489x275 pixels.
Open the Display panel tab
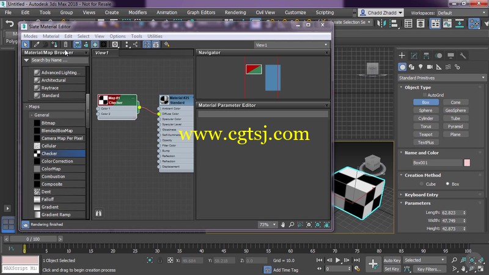450,56
